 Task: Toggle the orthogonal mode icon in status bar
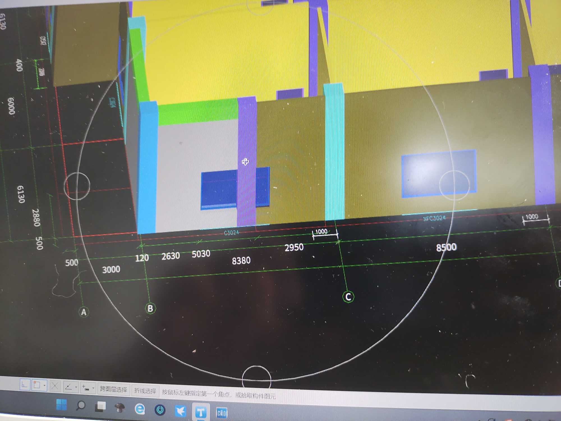coord(25,385)
